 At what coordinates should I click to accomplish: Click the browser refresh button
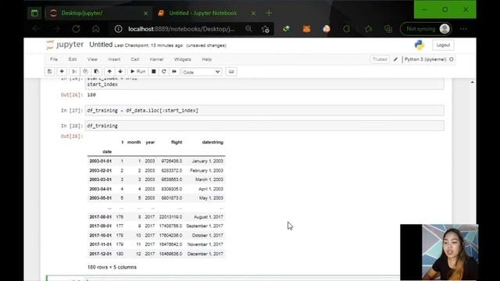[76, 29]
